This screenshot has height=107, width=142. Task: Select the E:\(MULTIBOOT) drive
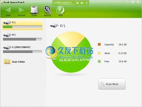pos(22,49)
